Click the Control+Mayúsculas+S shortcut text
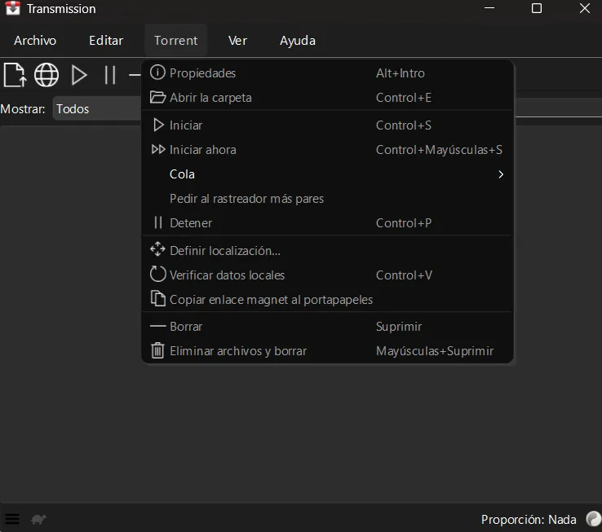The width and height of the screenshot is (602, 532). pos(439,150)
